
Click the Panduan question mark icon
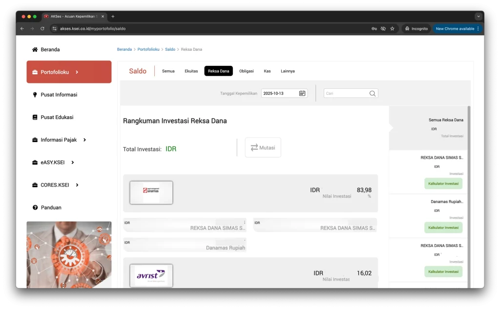(x=35, y=207)
